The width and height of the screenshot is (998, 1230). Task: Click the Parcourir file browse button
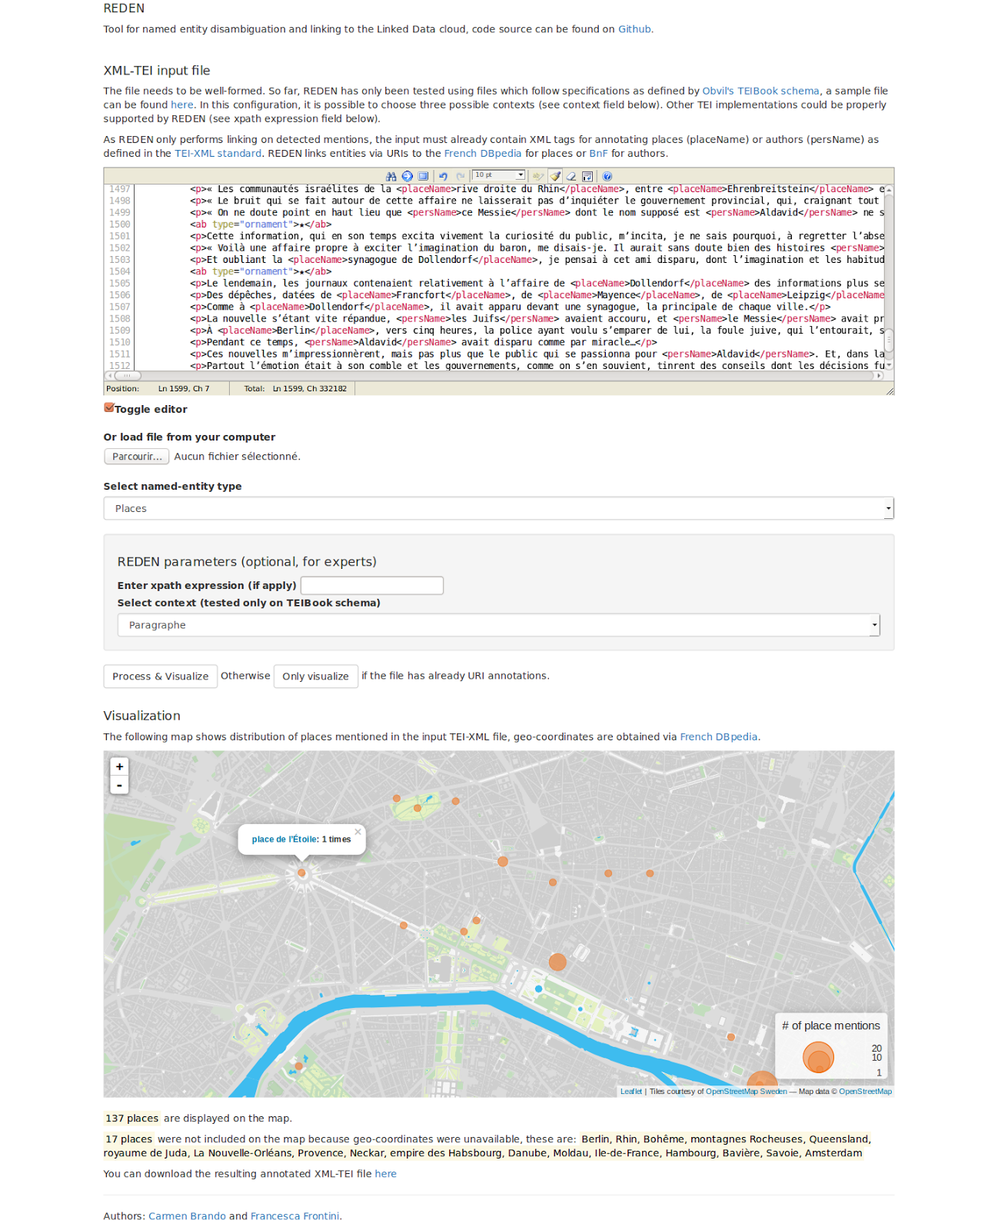[x=137, y=457]
